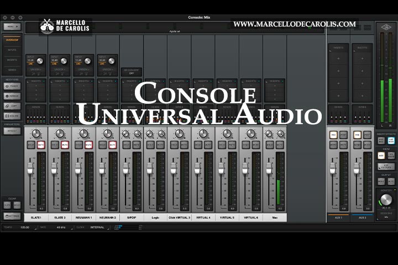Click the VIRTUAL 4 pan knob

(203, 134)
